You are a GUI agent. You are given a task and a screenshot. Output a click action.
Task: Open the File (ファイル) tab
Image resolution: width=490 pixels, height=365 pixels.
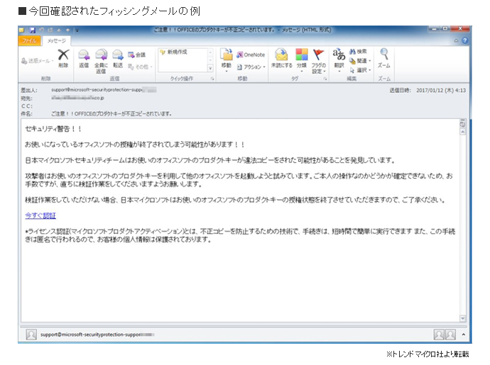click(x=29, y=40)
